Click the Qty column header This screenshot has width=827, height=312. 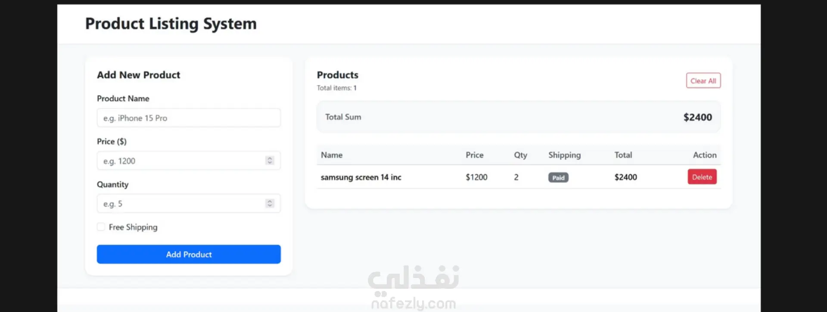(520, 155)
